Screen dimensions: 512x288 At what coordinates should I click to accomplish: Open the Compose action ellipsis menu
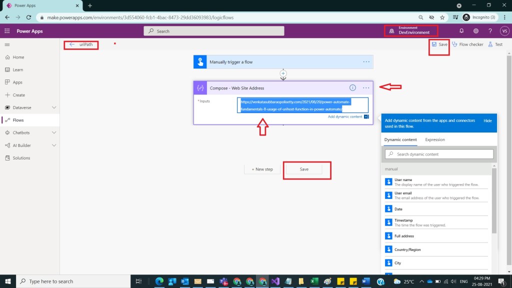pos(366,87)
